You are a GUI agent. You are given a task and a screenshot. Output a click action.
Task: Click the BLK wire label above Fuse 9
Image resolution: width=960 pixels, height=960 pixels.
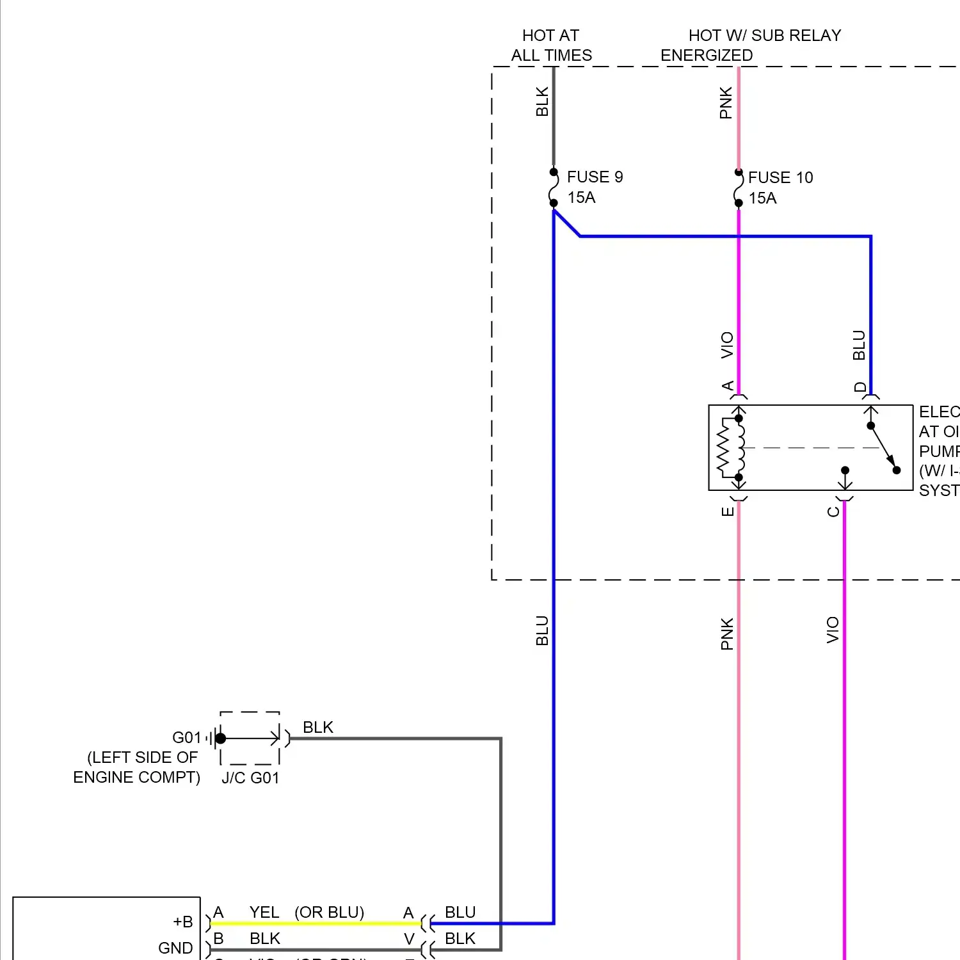(x=542, y=102)
